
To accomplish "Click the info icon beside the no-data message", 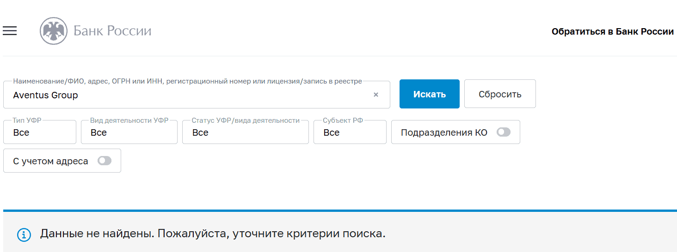I will pos(24,234).
